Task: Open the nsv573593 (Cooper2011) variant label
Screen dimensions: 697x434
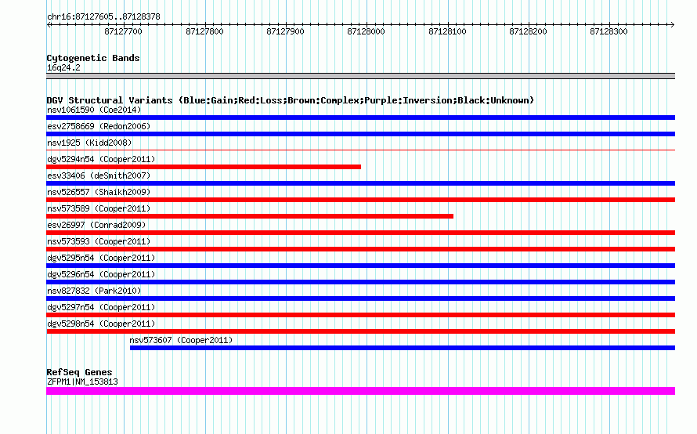Action: point(99,241)
